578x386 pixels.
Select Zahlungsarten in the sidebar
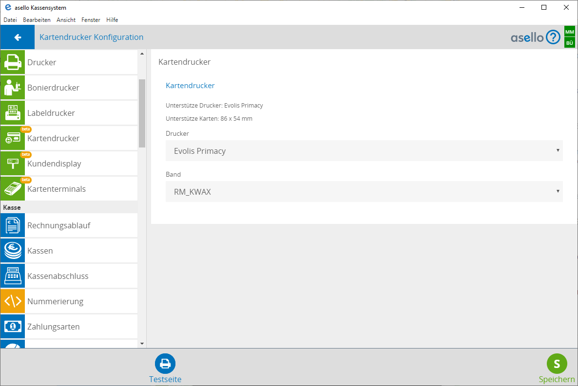click(54, 327)
